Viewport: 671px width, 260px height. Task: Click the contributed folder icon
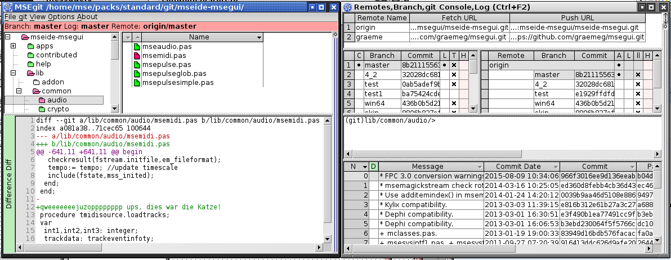click(30, 55)
